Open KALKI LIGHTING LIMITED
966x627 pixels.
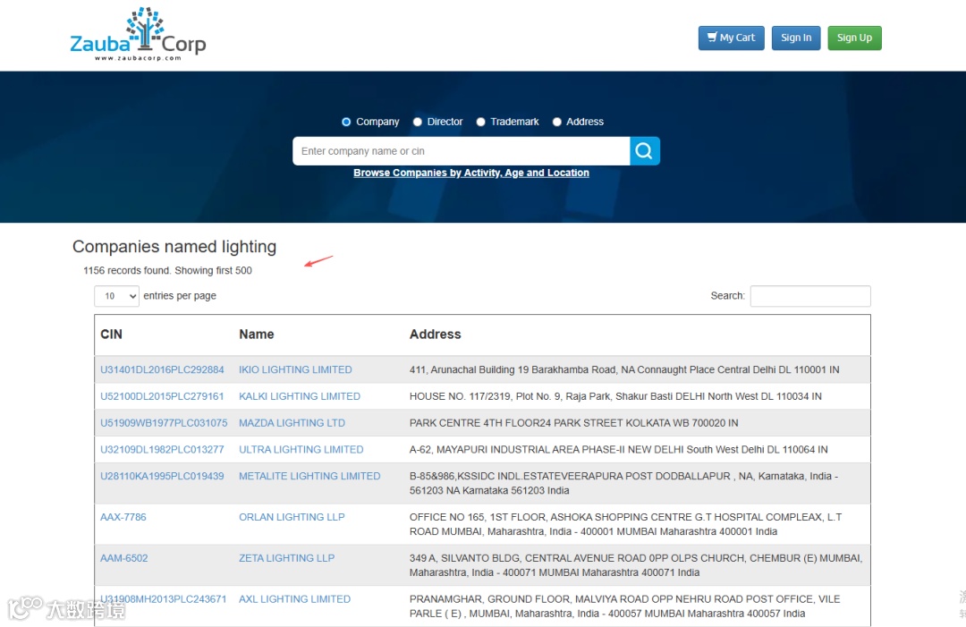300,396
